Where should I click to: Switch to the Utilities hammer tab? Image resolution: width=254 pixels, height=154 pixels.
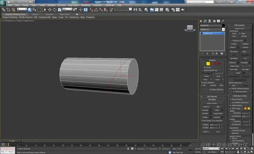pyautogui.click(x=223, y=21)
